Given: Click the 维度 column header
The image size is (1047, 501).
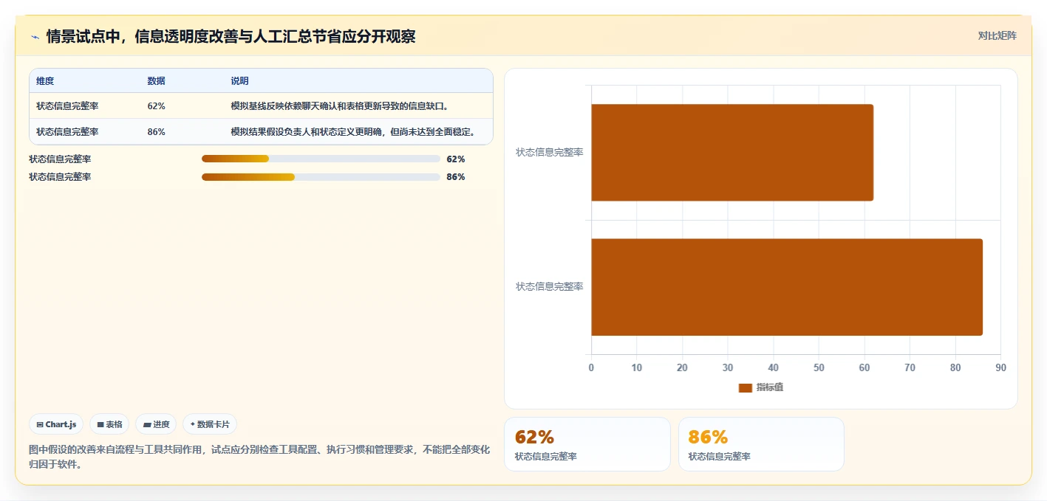Looking at the screenshot, I should 45,81.
